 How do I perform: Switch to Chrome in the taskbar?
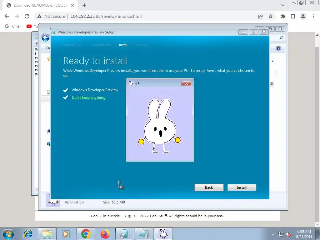86,234
